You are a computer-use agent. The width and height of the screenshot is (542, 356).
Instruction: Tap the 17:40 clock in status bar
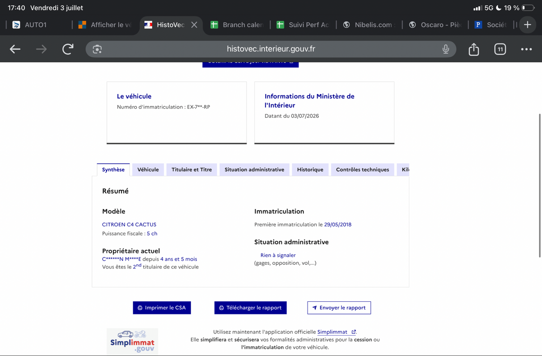(17, 8)
